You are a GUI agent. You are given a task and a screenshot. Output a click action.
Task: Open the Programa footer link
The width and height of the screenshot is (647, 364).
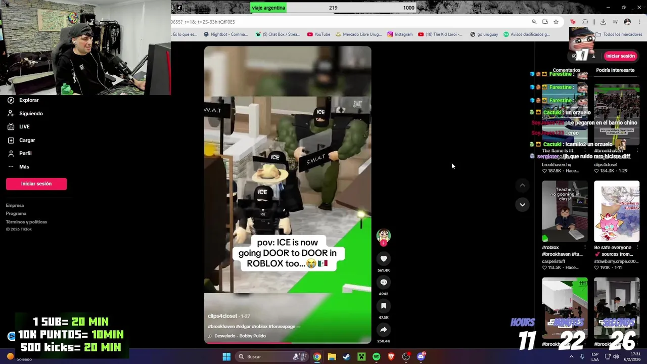(16, 213)
